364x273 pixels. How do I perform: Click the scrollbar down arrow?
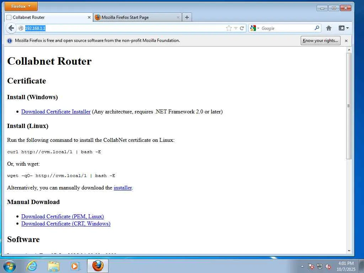click(x=349, y=251)
